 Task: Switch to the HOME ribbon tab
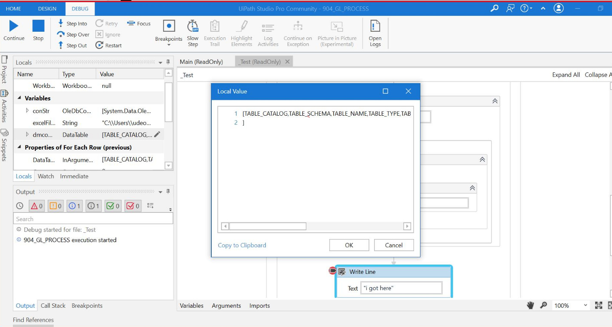point(13,9)
